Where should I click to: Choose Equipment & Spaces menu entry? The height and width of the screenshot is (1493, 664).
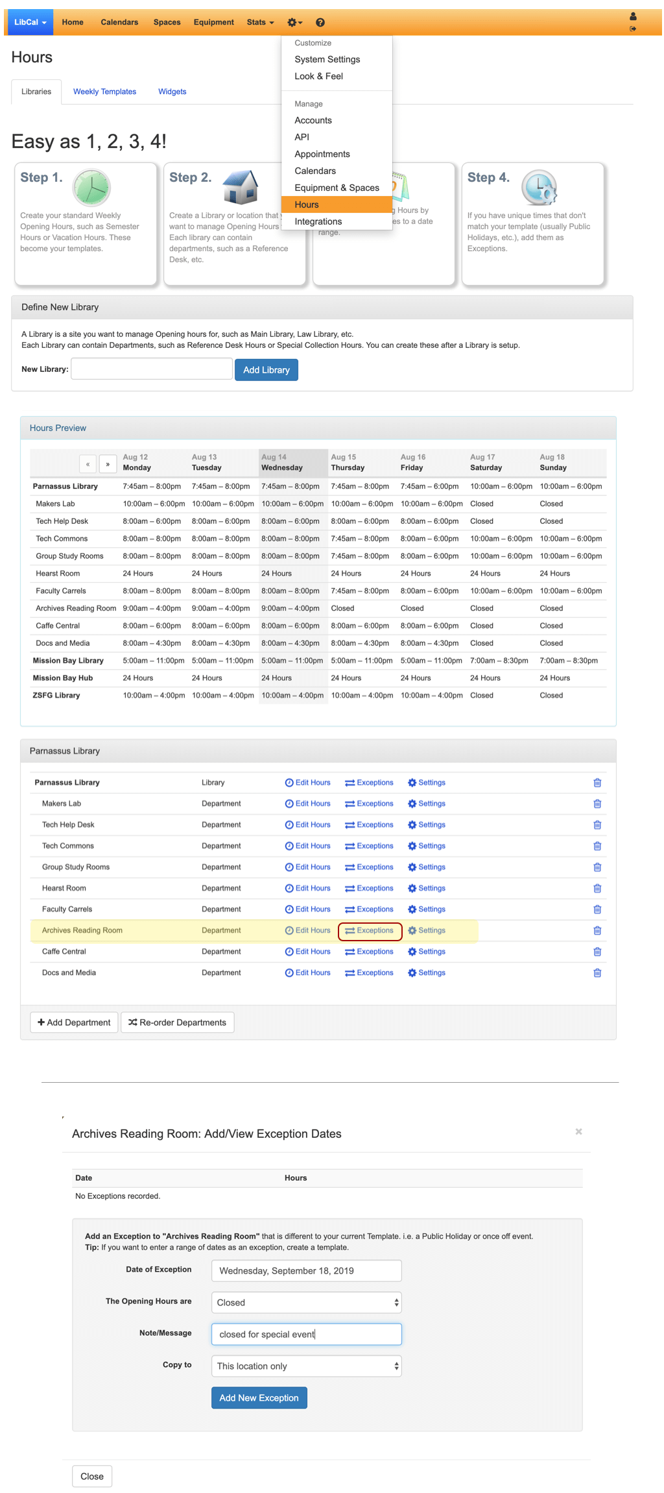click(337, 188)
